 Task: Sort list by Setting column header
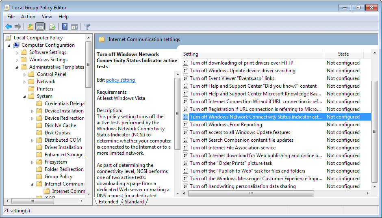click(x=252, y=54)
